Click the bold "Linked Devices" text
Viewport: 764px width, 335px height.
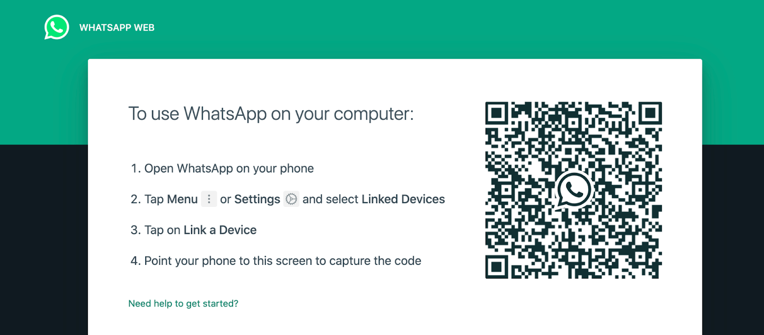tap(403, 199)
